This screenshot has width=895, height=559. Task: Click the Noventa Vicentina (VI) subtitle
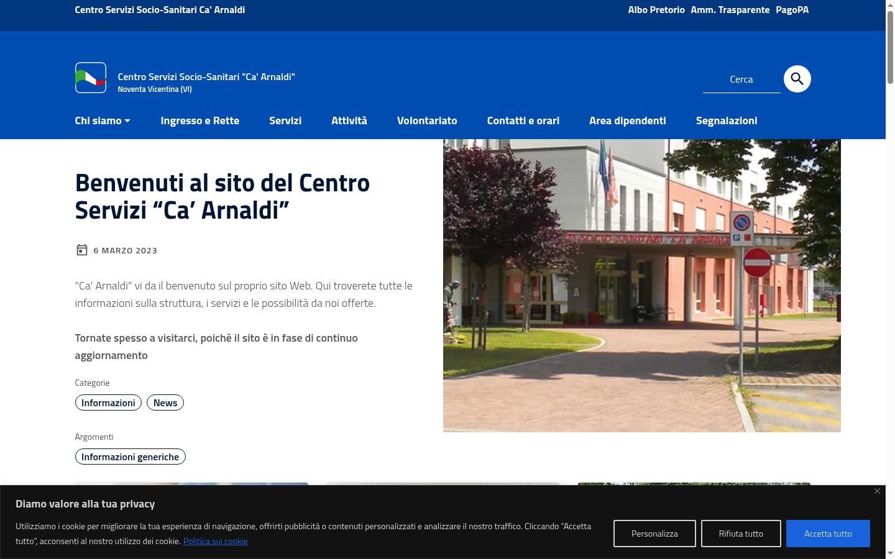pyautogui.click(x=155, y=89)
